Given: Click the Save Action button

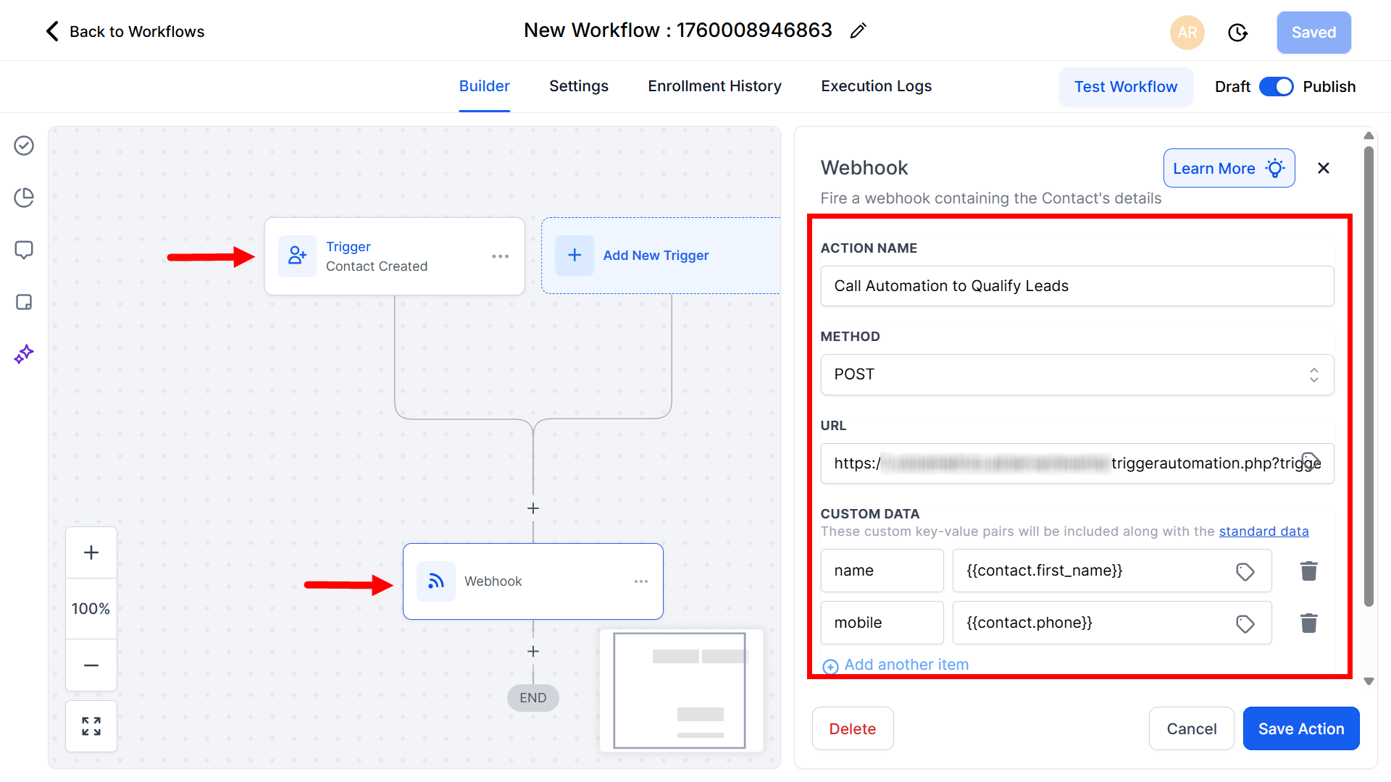Looking at the screenshot, I should coord(1300,728).
